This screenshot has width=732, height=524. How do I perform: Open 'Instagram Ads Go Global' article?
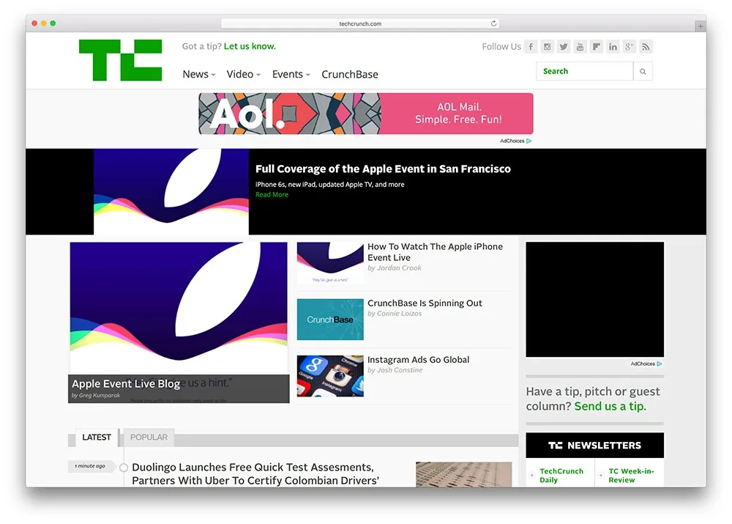[x=418, y=360]
